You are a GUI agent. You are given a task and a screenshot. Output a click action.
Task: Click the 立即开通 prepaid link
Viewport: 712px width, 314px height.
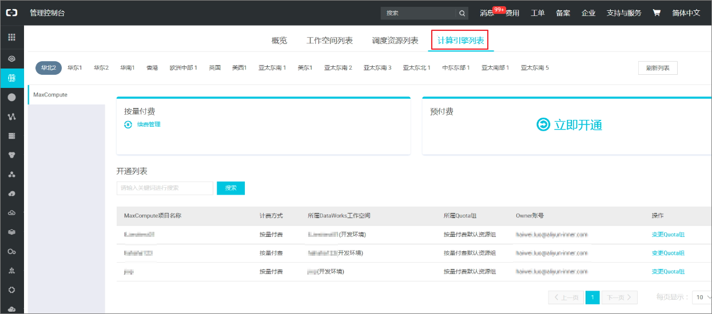point(578,124)
